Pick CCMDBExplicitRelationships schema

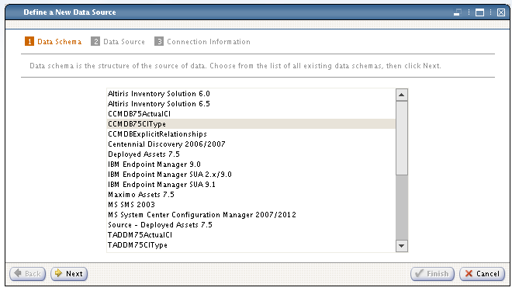point(251,134)
